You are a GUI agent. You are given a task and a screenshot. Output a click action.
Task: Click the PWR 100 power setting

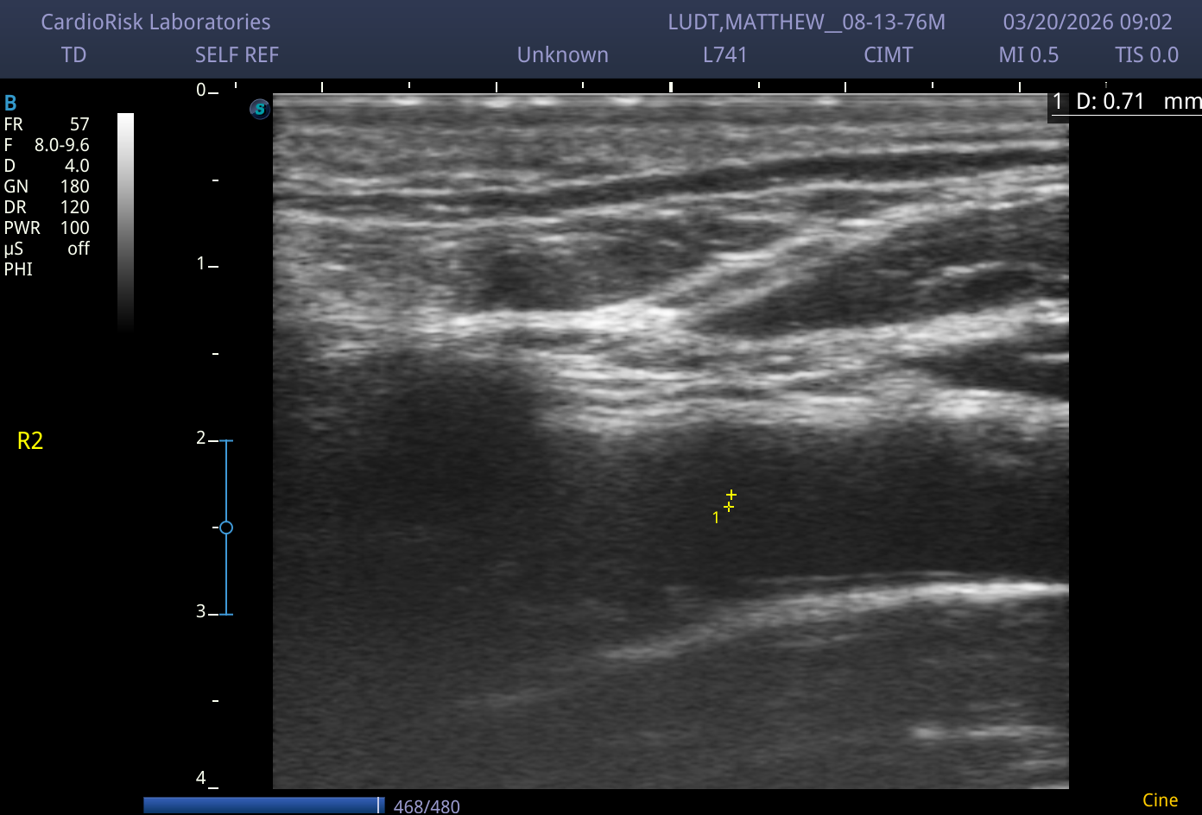tap(47, 228)
